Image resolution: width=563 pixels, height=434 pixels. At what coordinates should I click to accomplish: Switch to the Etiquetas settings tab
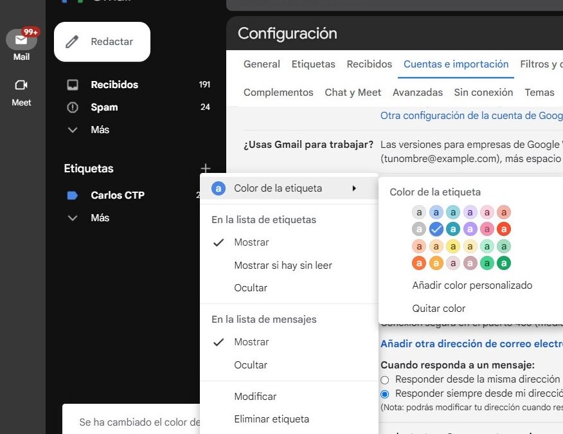[x=313, y=64]
